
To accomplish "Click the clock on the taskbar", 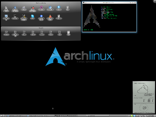I will pyautogui.click(x=151, y=116).
